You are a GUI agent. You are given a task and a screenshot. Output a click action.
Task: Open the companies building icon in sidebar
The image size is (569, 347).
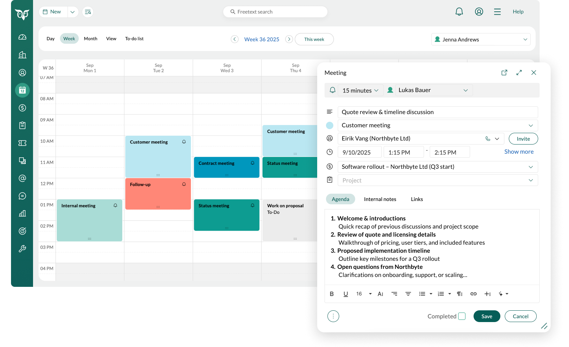coord(22,55)
